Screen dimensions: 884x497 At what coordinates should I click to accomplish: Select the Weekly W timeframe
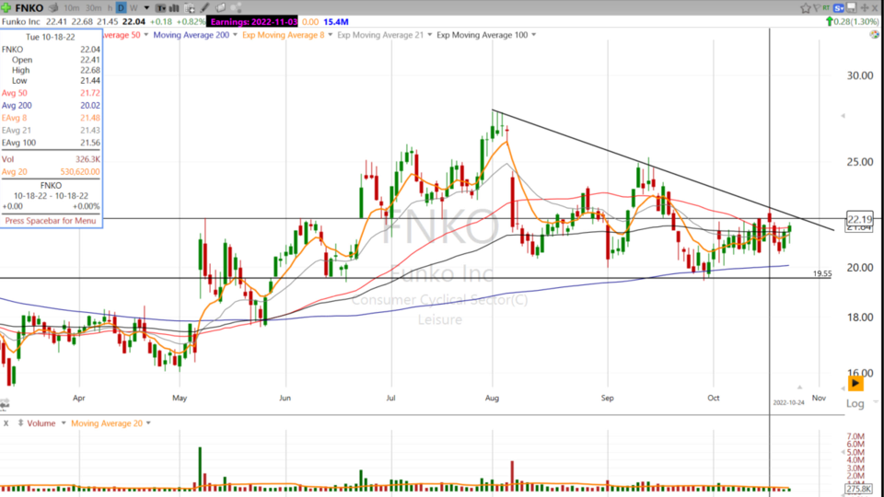(134, 8)
